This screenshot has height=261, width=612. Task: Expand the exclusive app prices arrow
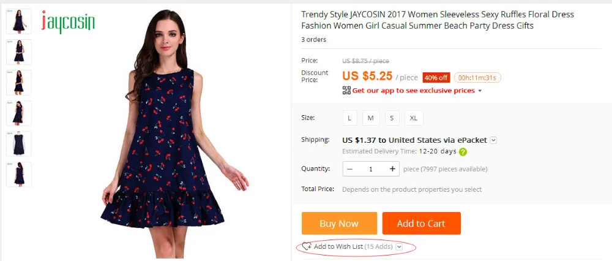pos(480,91)
